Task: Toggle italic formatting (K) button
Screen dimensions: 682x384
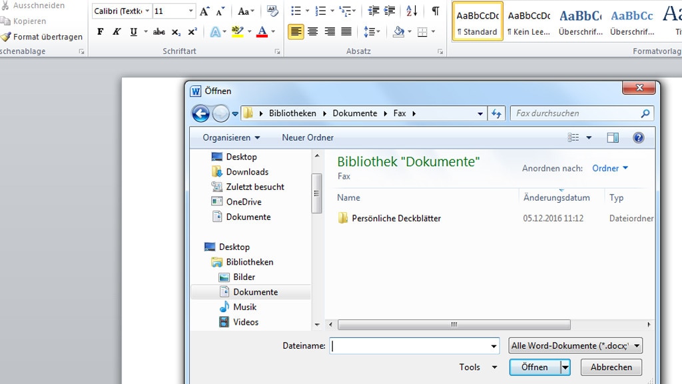Action: pyautogui.click(x=117, y=32)
